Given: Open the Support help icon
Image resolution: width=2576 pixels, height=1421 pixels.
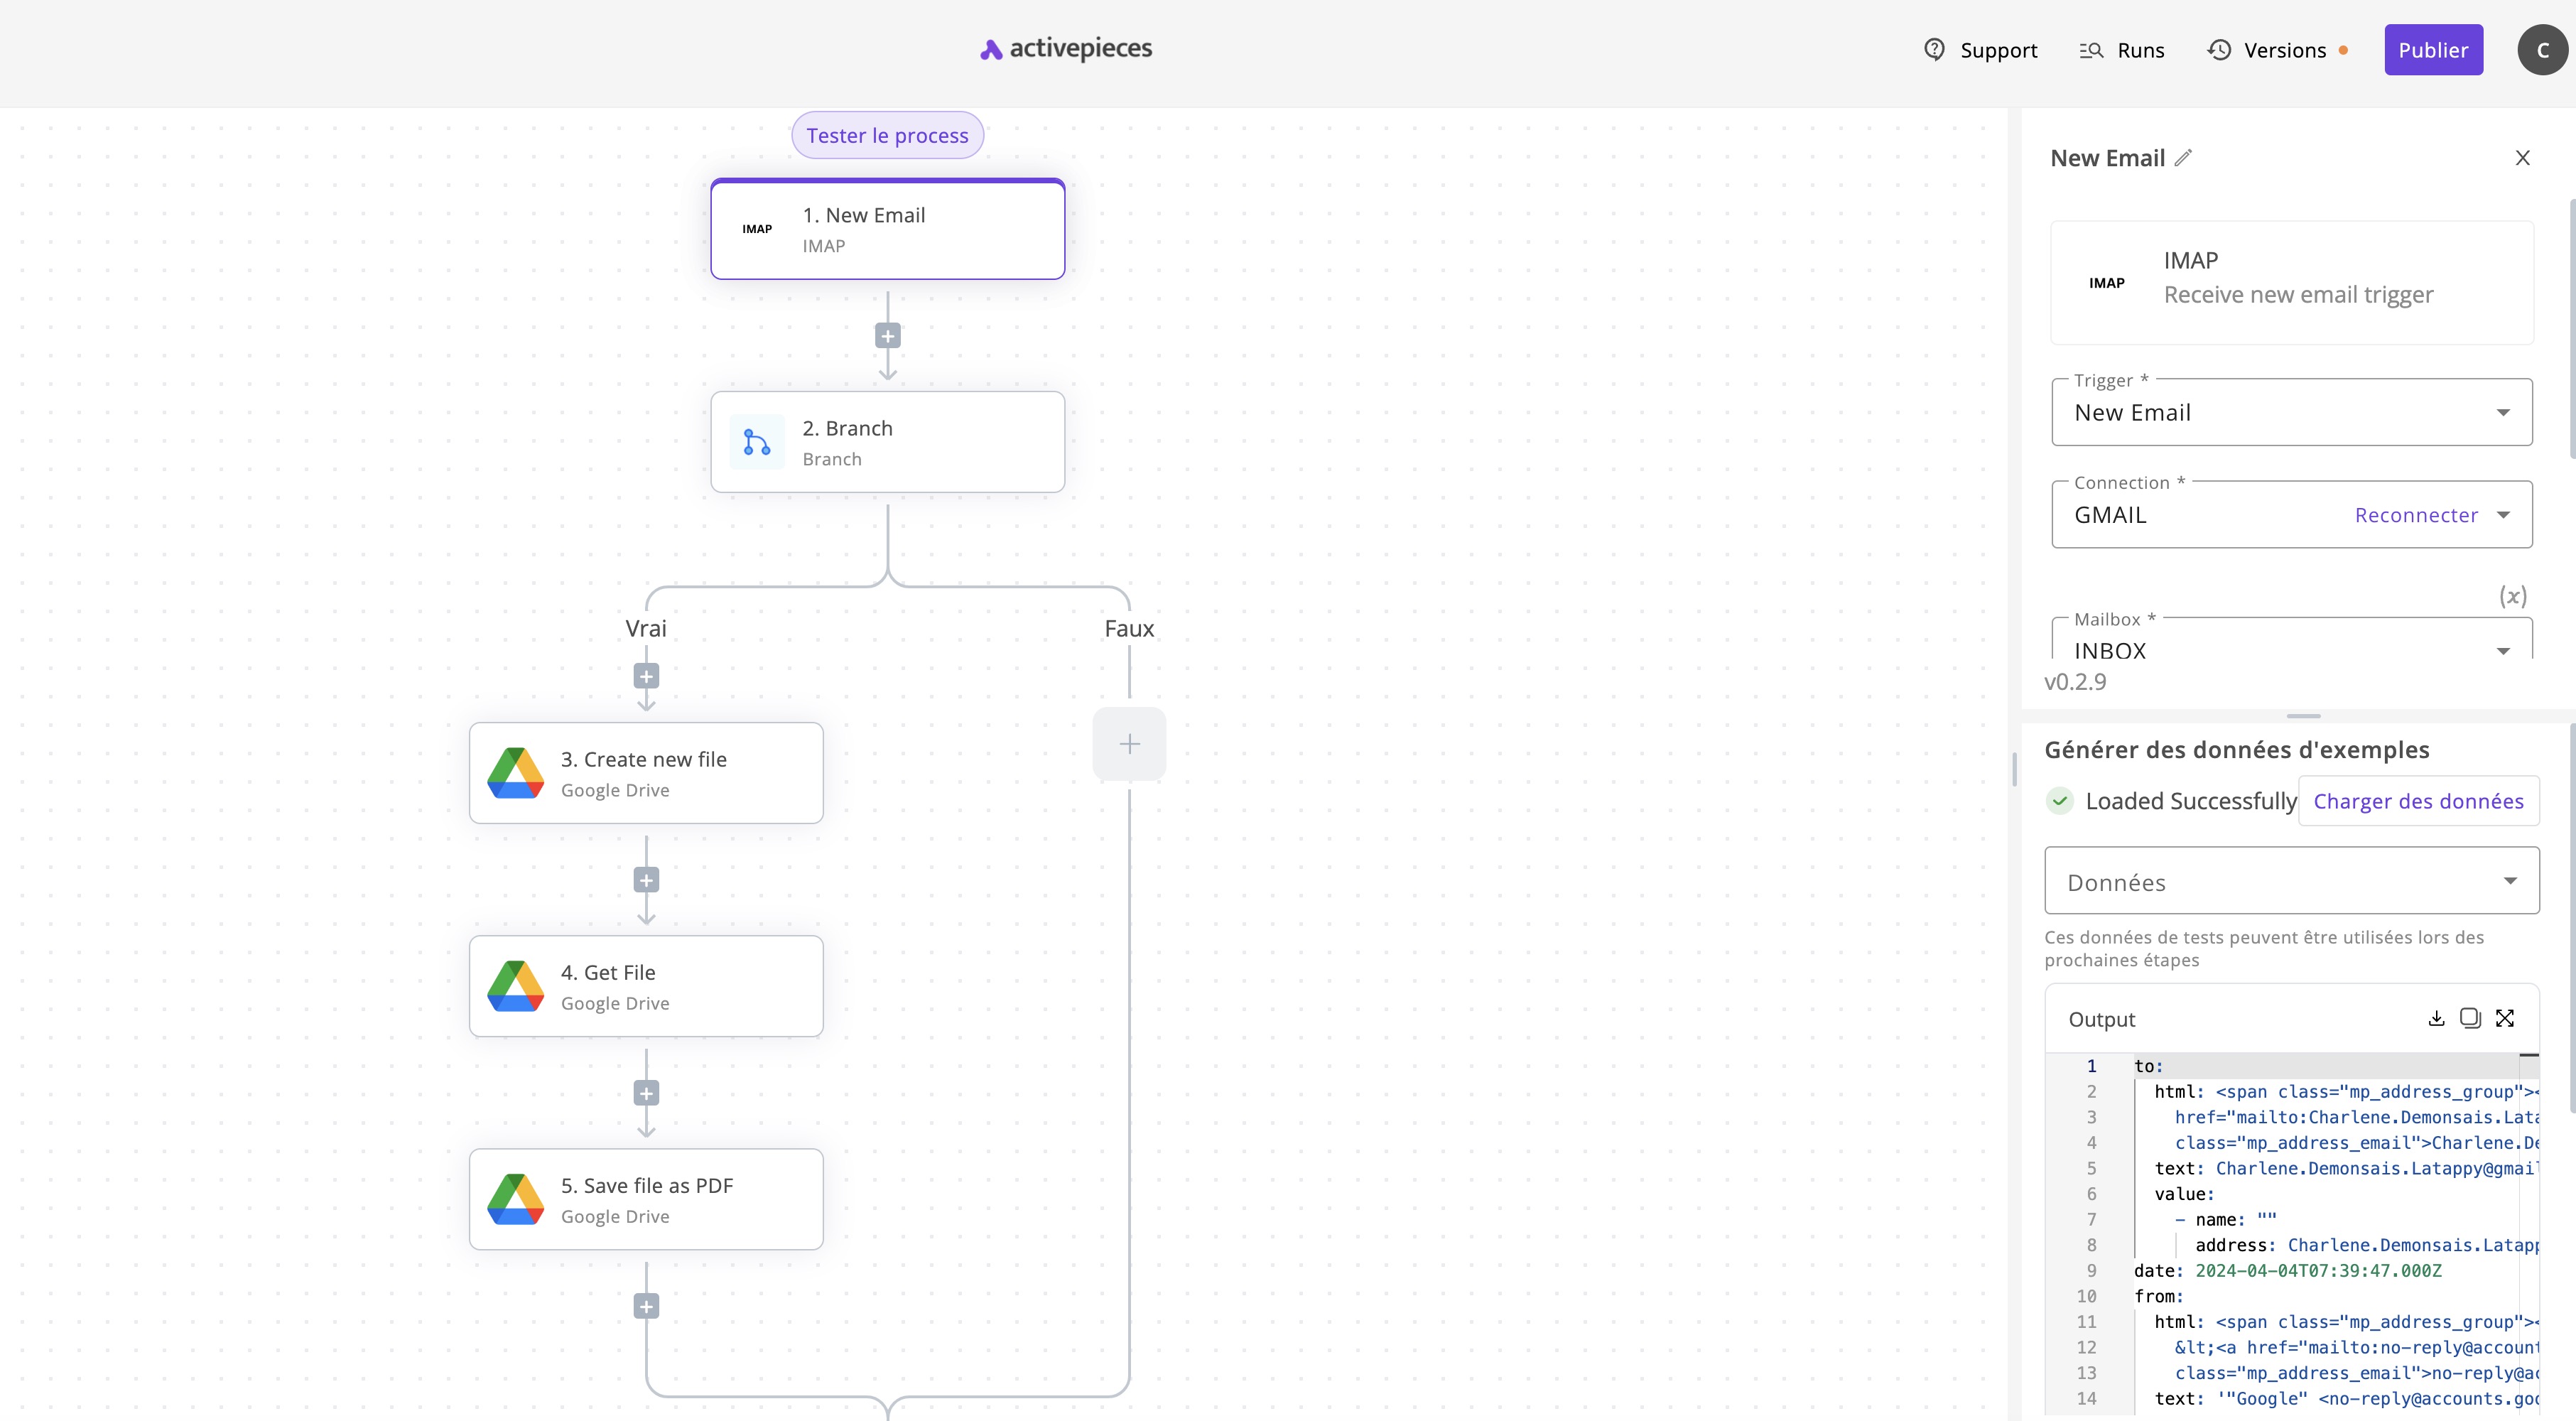Looking at the screenshot, I should click(x=1934, y=50).
